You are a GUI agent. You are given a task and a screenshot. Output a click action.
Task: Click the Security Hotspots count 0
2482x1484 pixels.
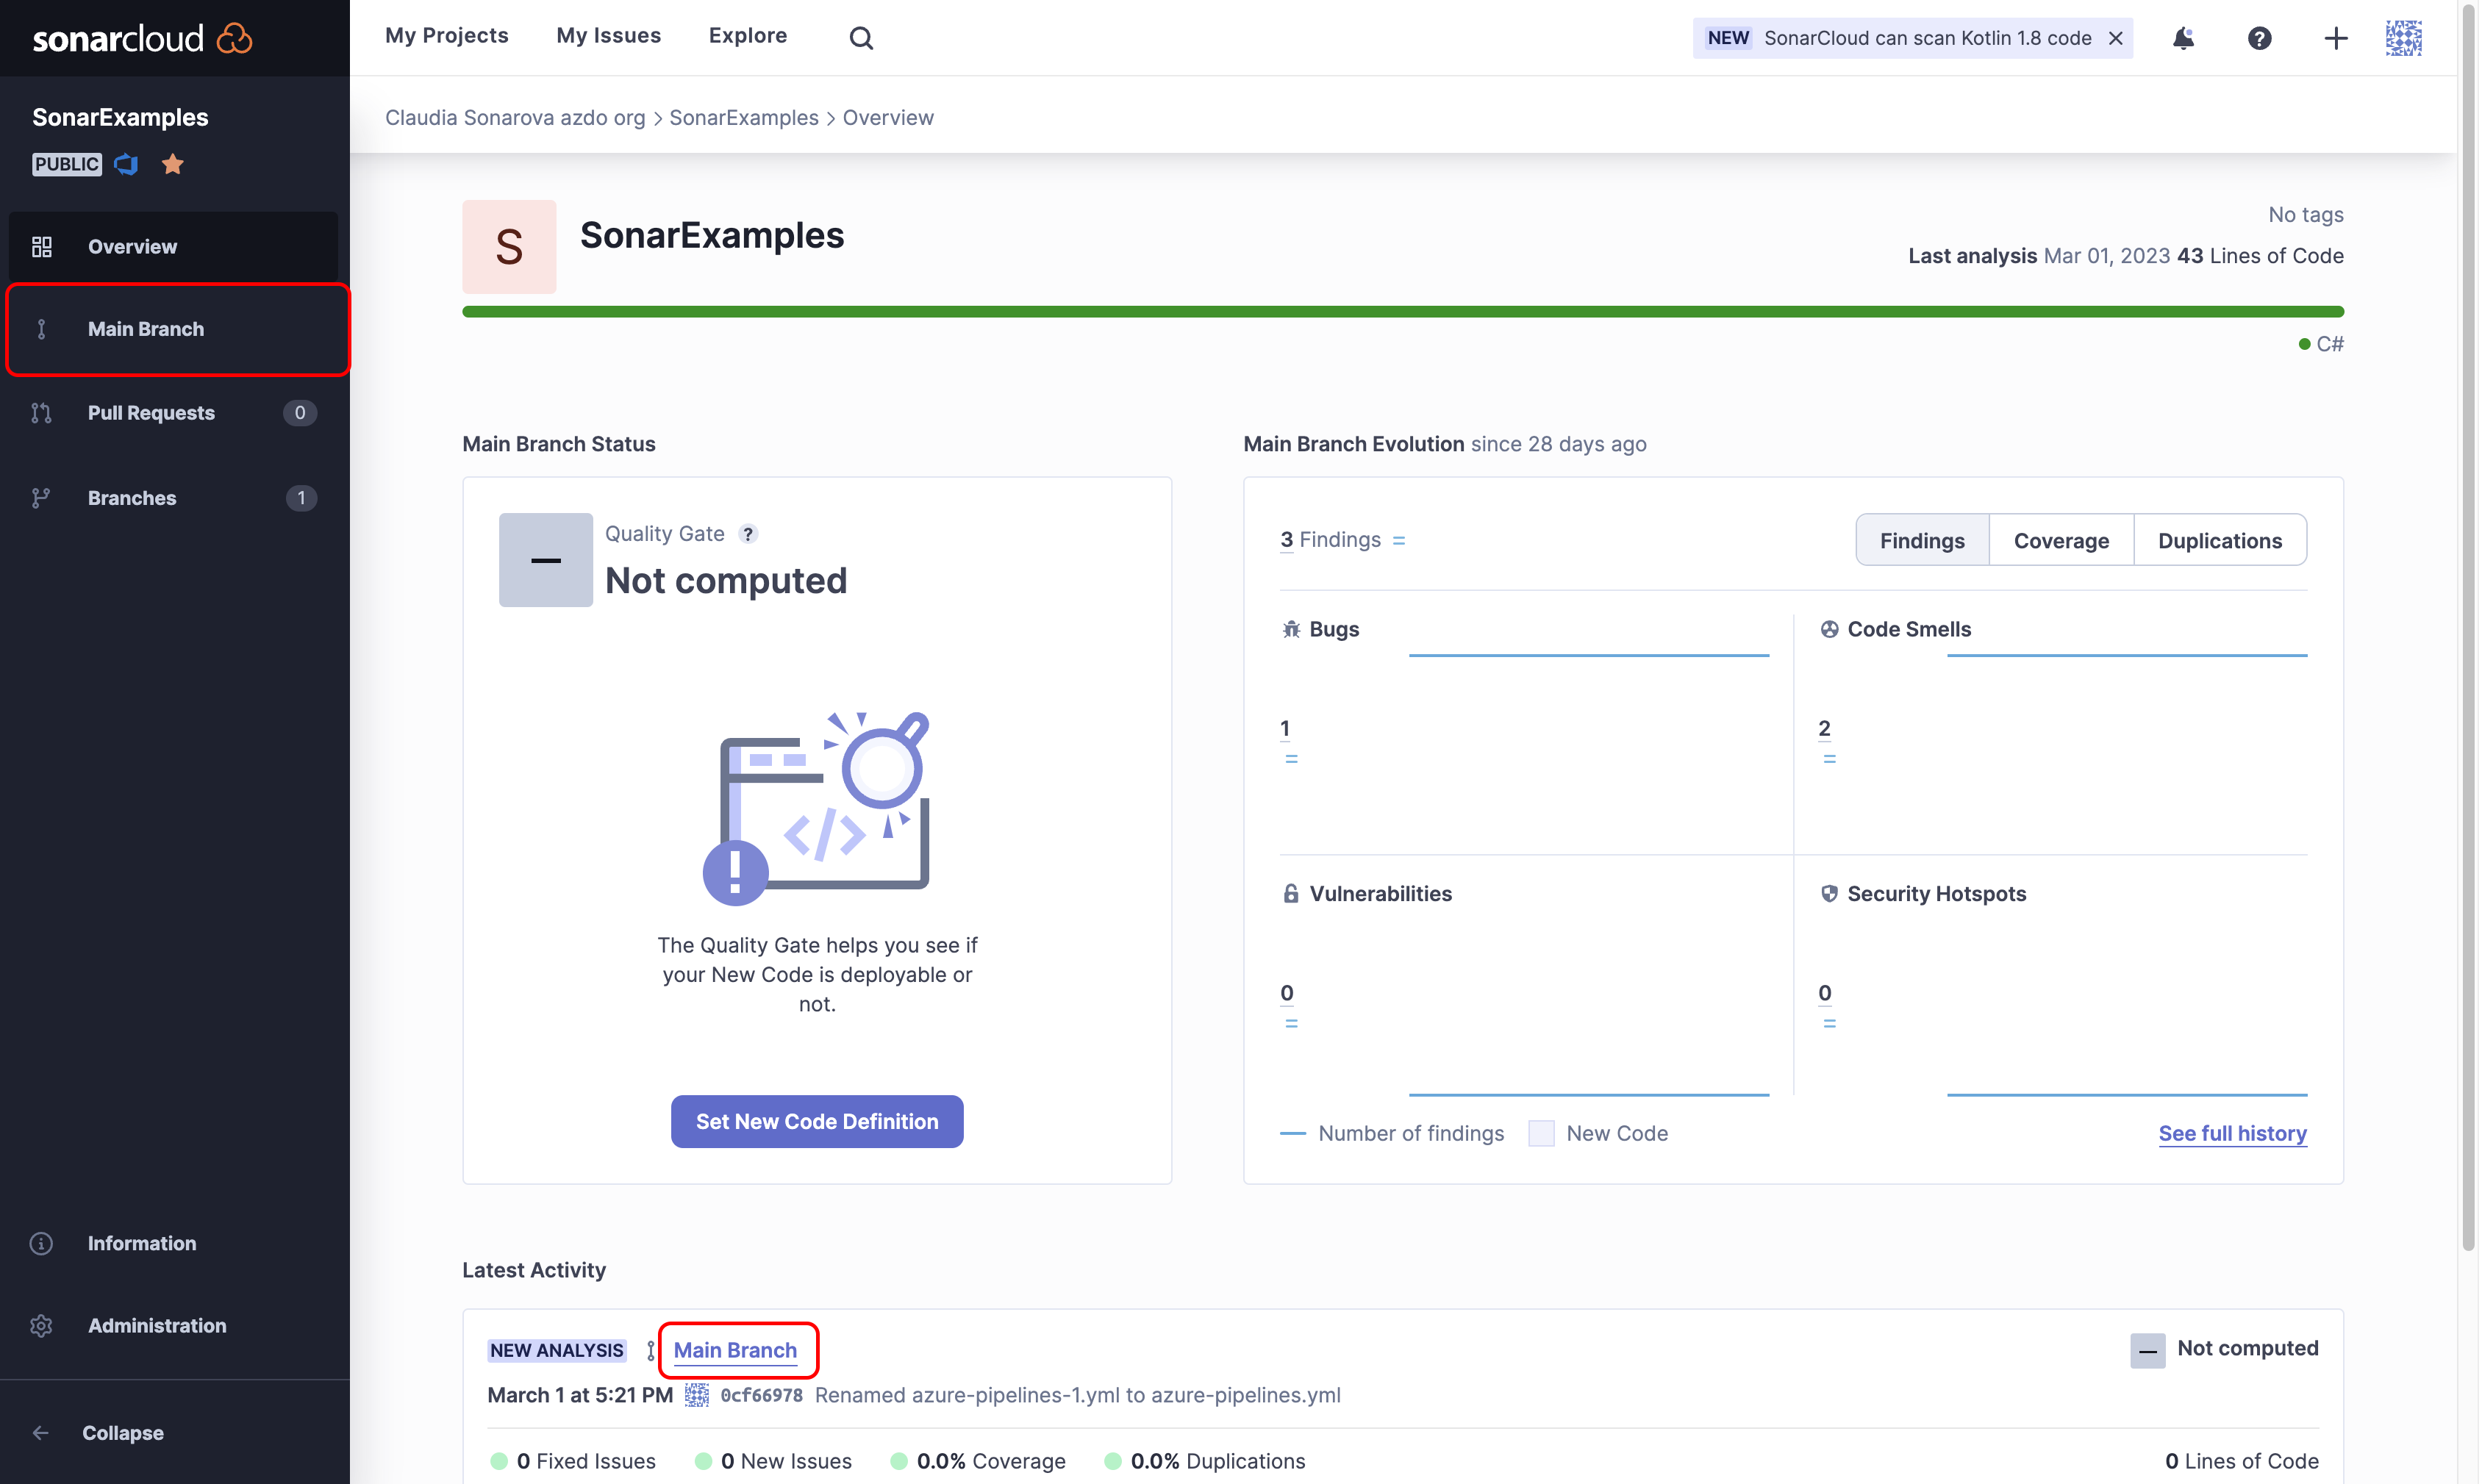[x=1825, y=994]
